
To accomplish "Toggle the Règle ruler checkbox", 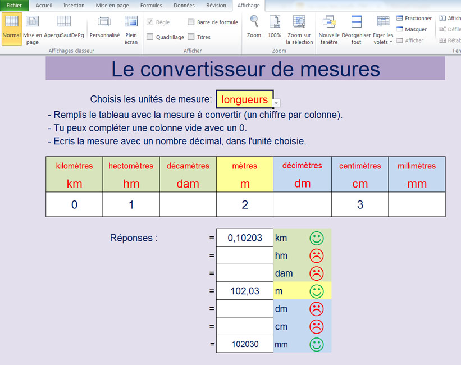I will [150, 22].
